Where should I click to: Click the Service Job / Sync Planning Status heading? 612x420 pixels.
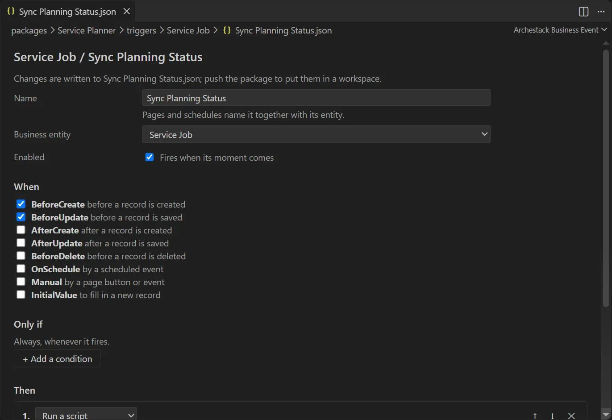108,57
